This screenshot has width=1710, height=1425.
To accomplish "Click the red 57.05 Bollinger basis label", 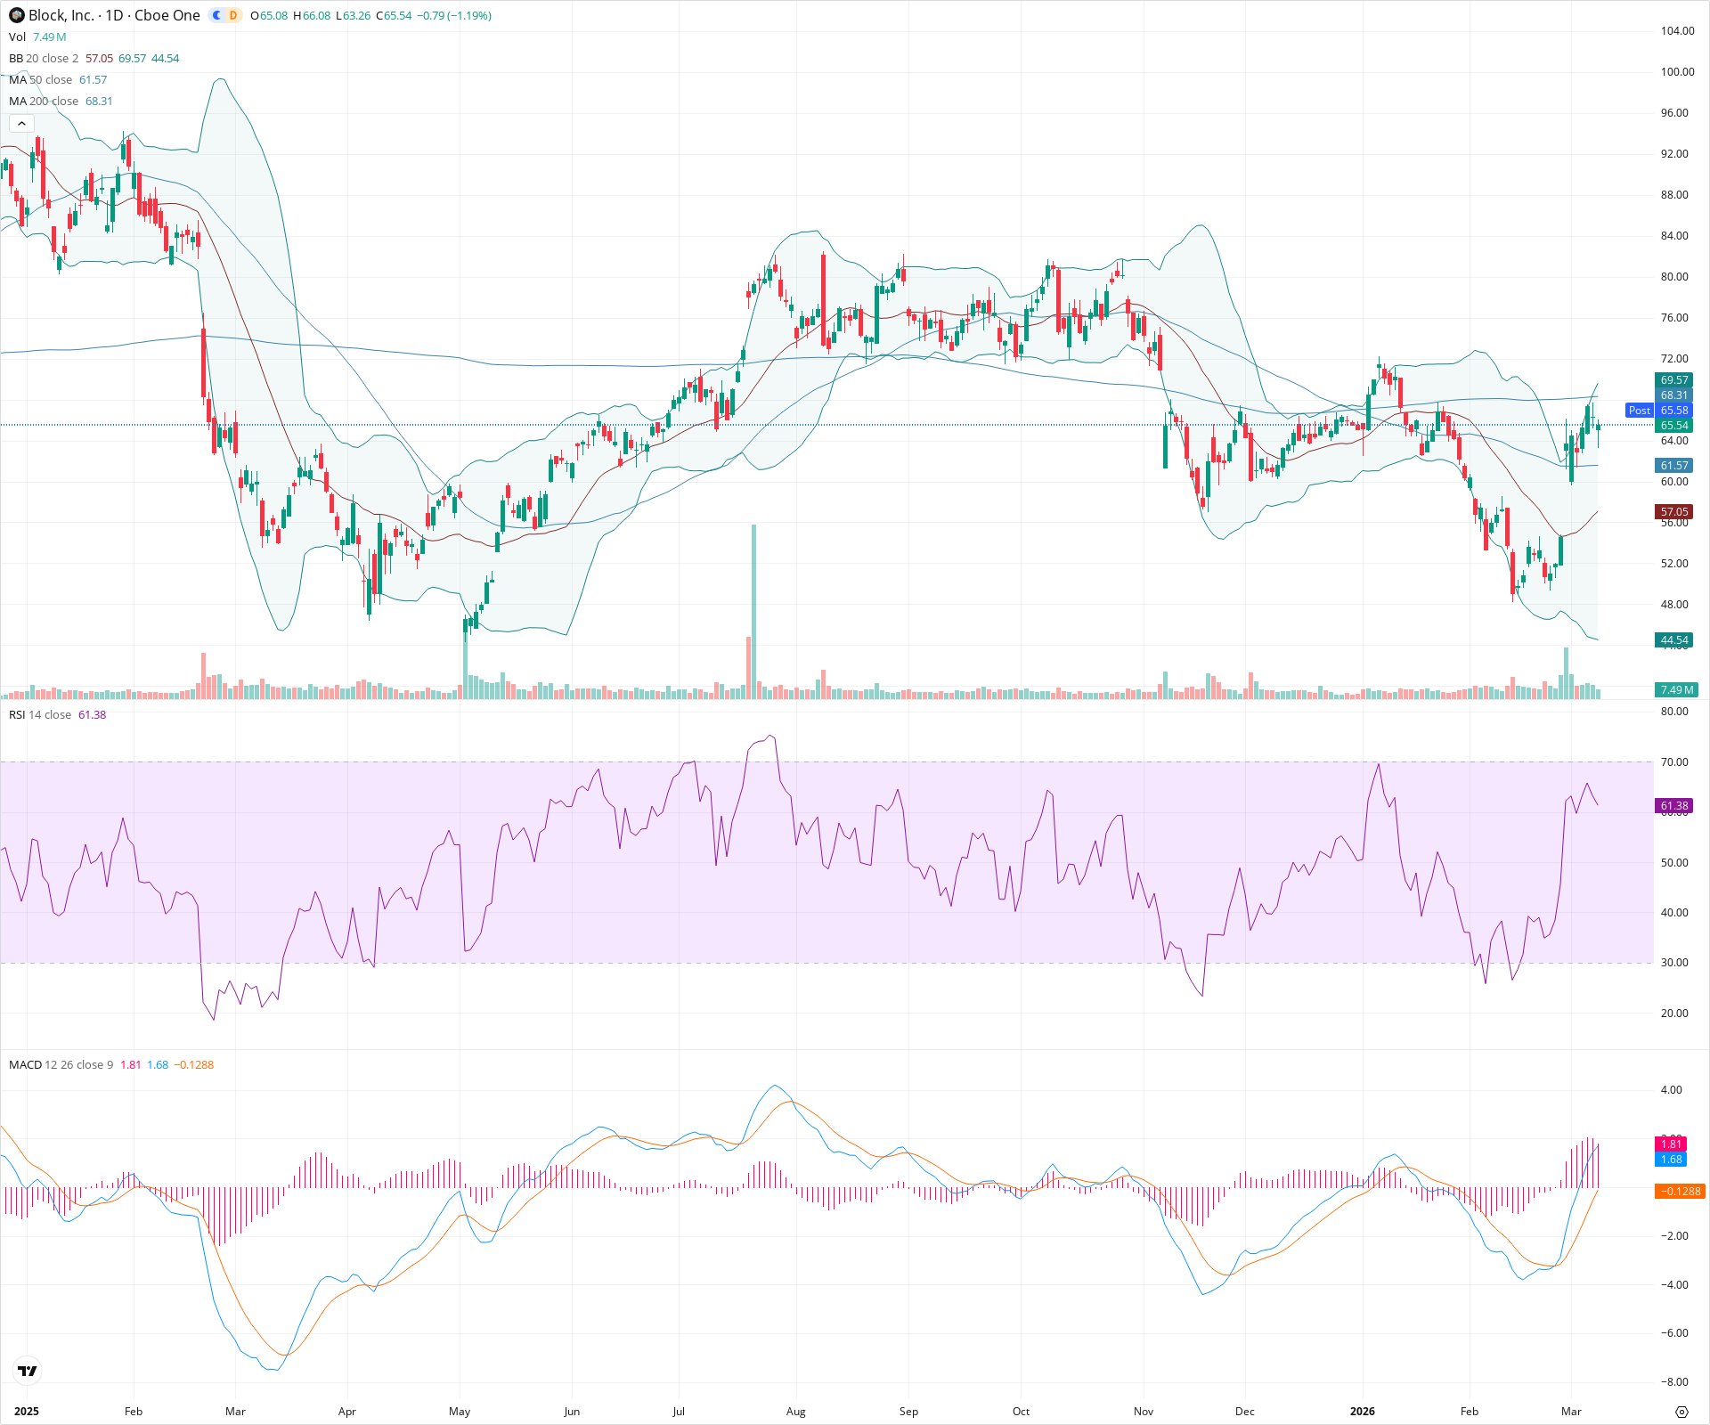I will coord(1672,511).
